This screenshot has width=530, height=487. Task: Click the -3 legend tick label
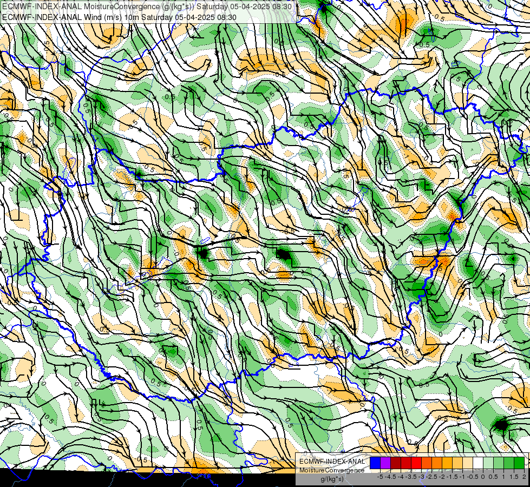click(x=422, y=477)
